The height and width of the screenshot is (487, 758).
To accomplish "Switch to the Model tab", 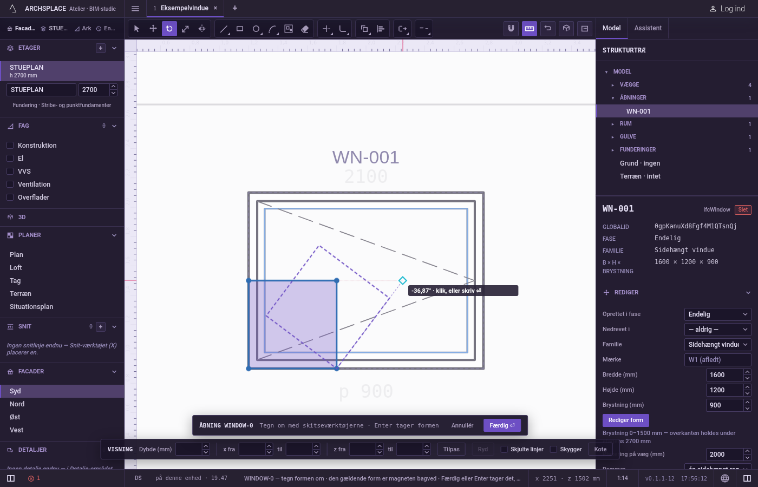I will click(x=612, y=28).
